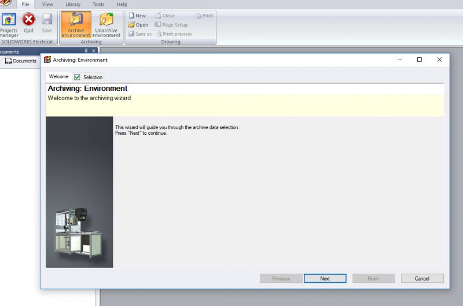The width and height of the screenshot is (463, 306).
Task: Click the application logo button
Action: [6, 3]
